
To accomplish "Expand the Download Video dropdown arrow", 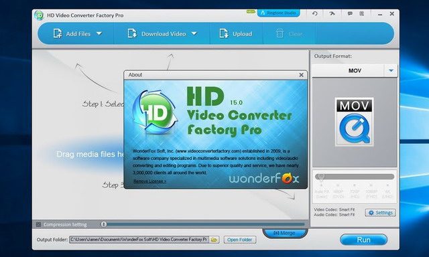I will (x=194, y=33).
